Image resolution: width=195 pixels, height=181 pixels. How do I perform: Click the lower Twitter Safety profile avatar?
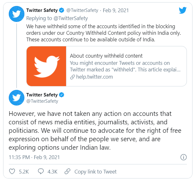[17, 97]
